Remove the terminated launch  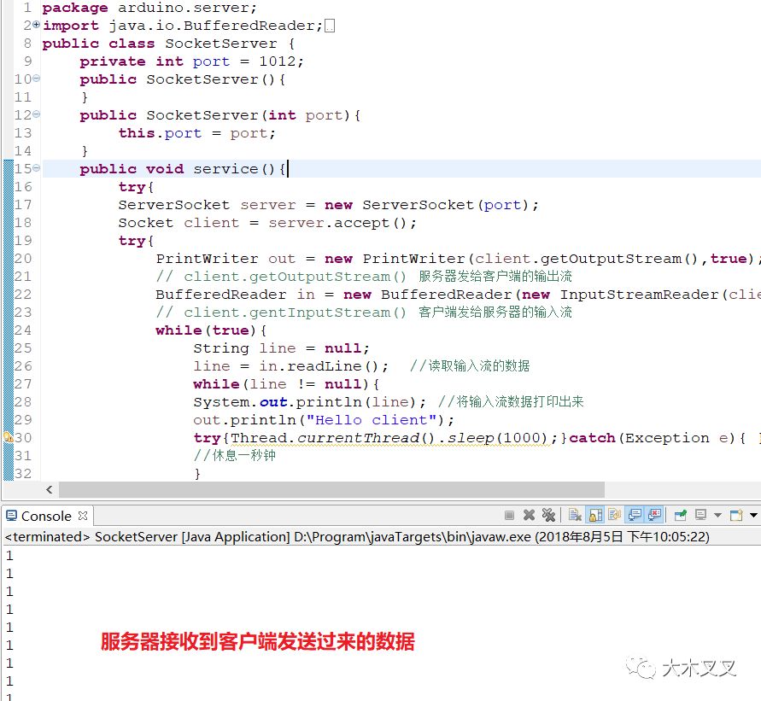point(529,516)
